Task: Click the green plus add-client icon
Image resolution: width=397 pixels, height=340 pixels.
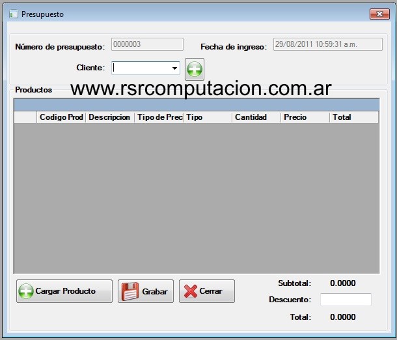Action: (195, 69)
